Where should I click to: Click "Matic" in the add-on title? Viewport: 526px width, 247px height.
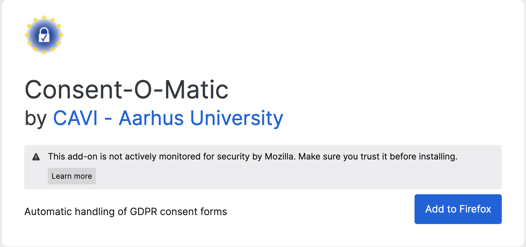(196, 90)
